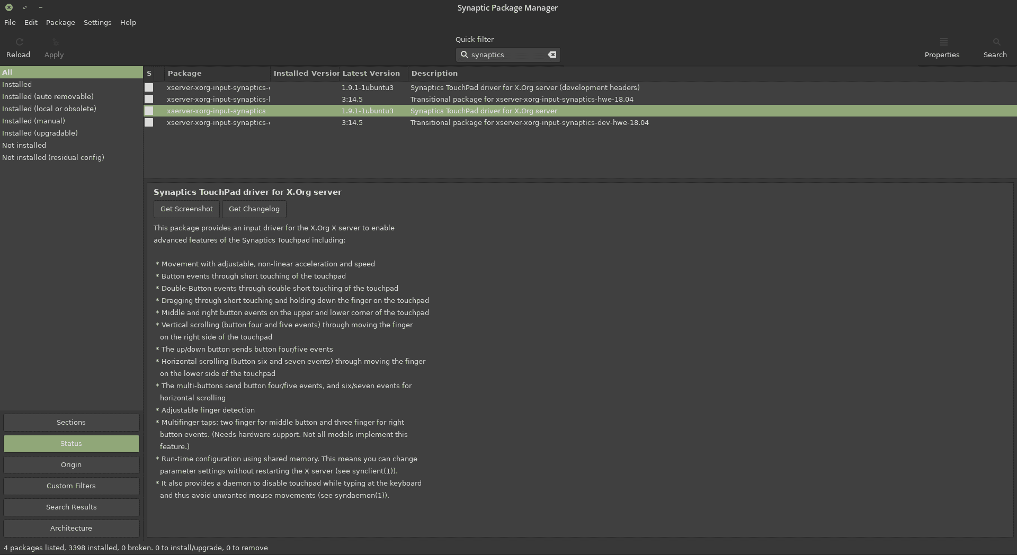Viewport: 1017px width, 555px height.
Task: Select Installed (upgradable) filter
Action: point(72,133)
